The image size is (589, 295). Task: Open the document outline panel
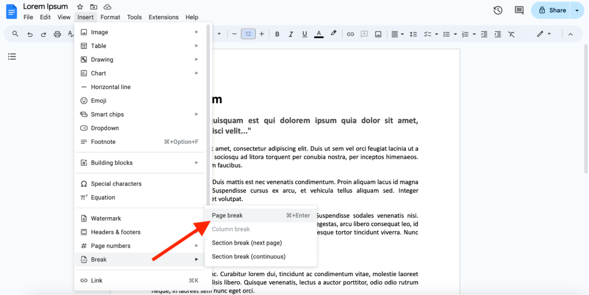pyautogui.click(x=12, y=56)
